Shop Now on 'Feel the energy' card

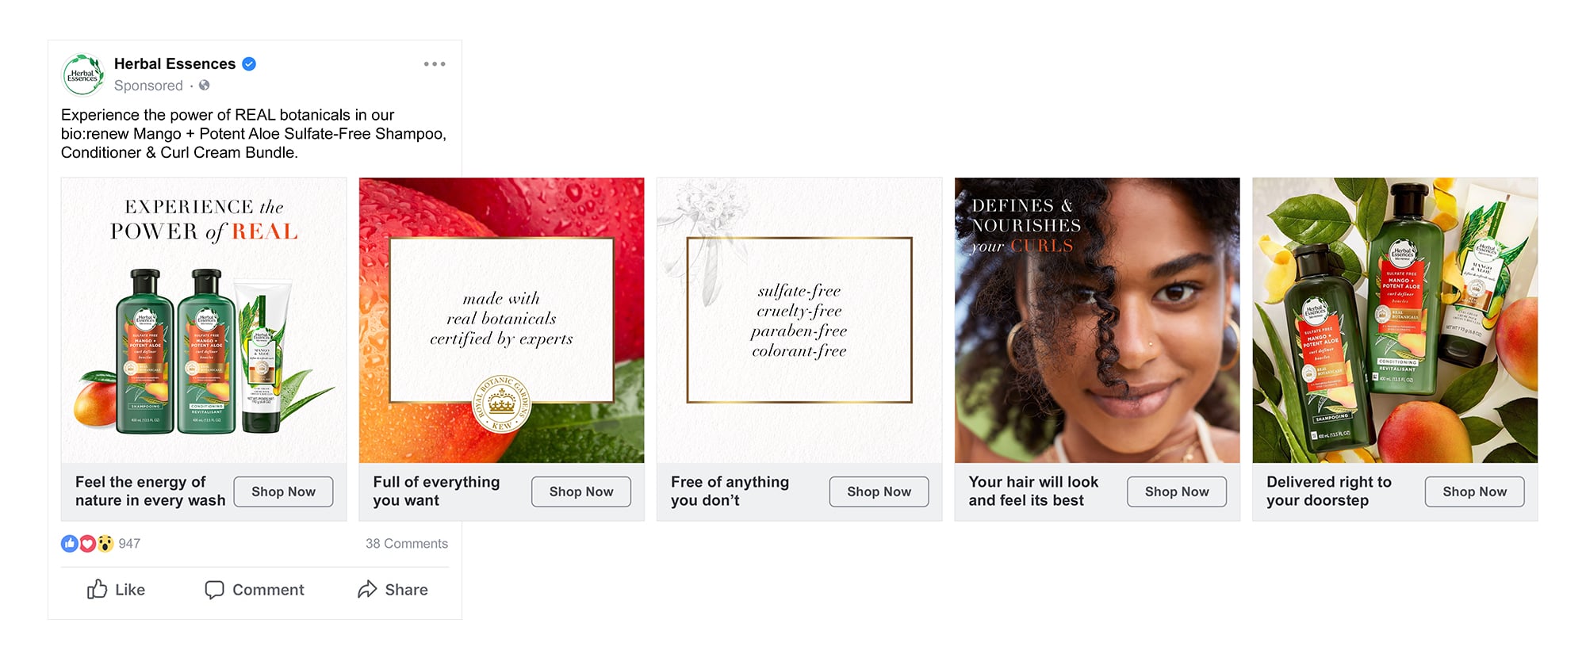pyautogui.click(x=283, y=492)
